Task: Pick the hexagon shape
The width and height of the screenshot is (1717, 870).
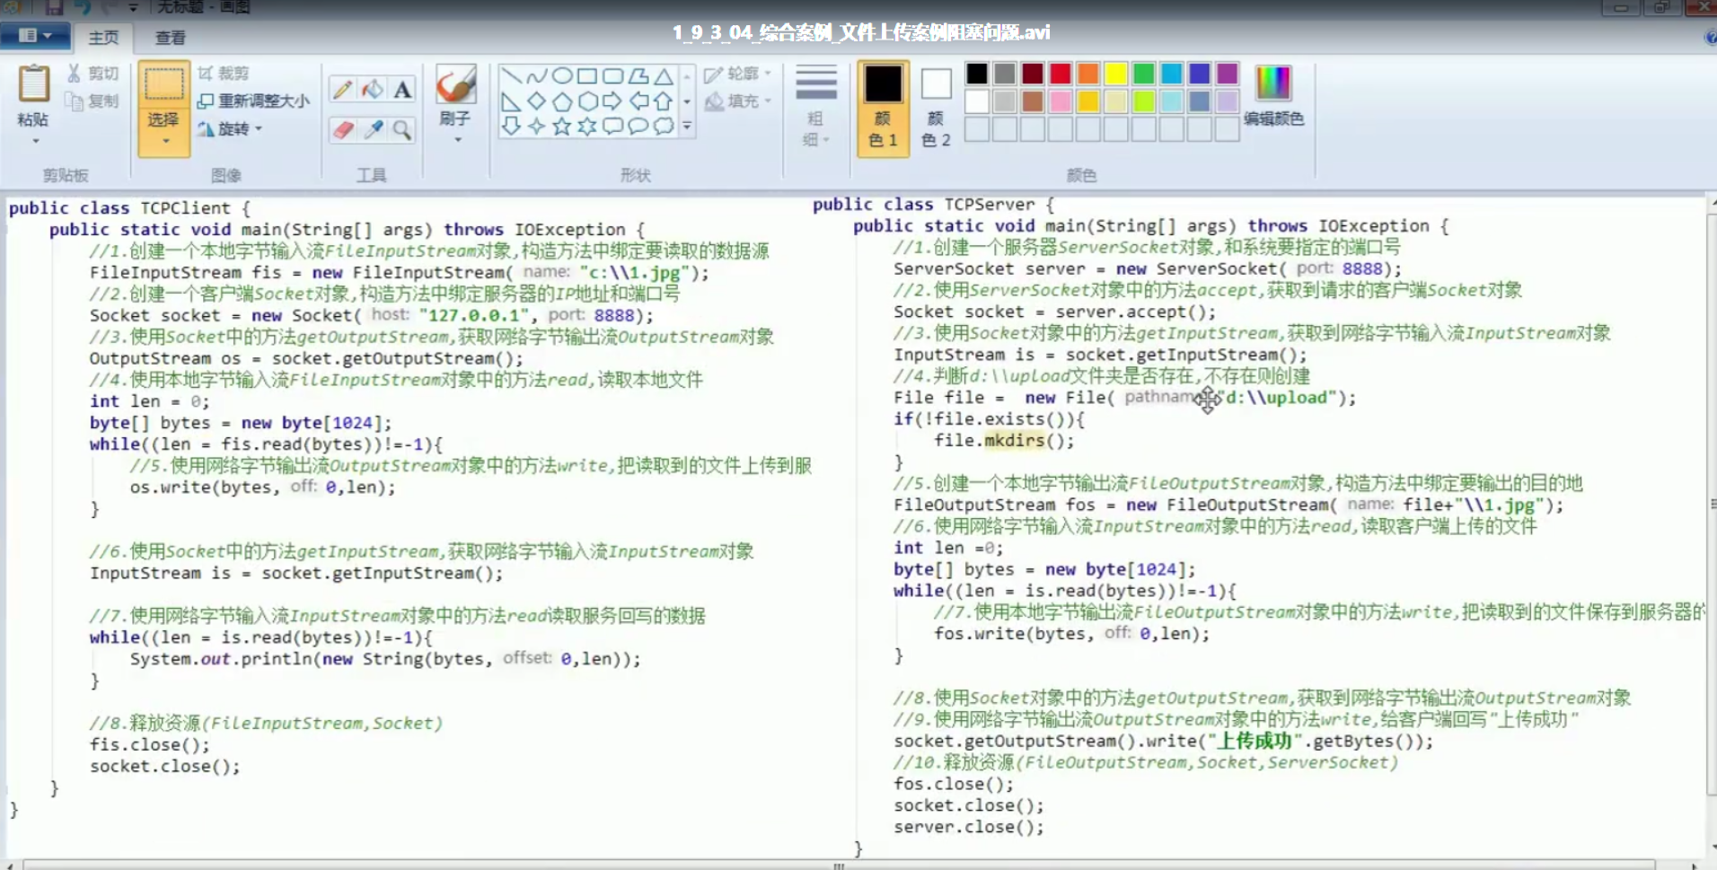Action: [587, 101]
